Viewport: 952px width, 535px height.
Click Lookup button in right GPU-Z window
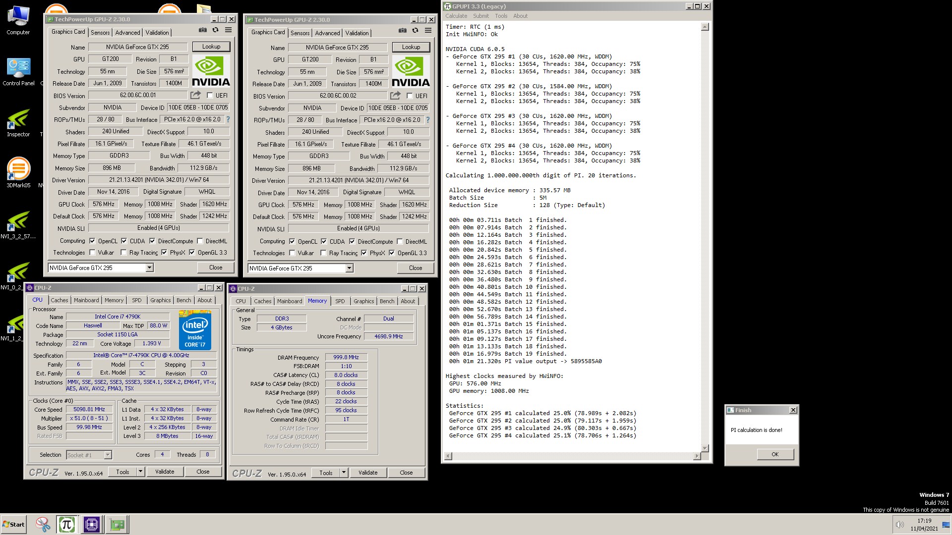point(411,47)
